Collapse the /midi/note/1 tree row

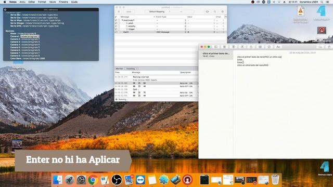click(122, 20)
